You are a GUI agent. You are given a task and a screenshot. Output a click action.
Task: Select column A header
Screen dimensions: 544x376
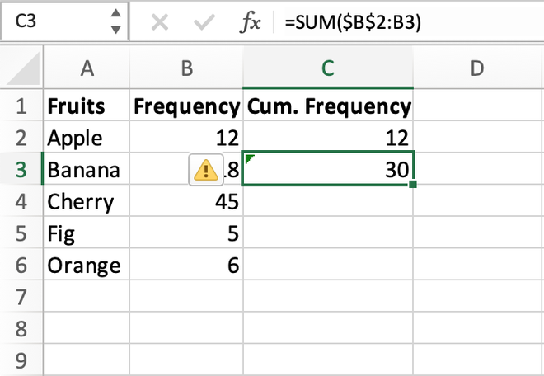(x=85, y=69)
